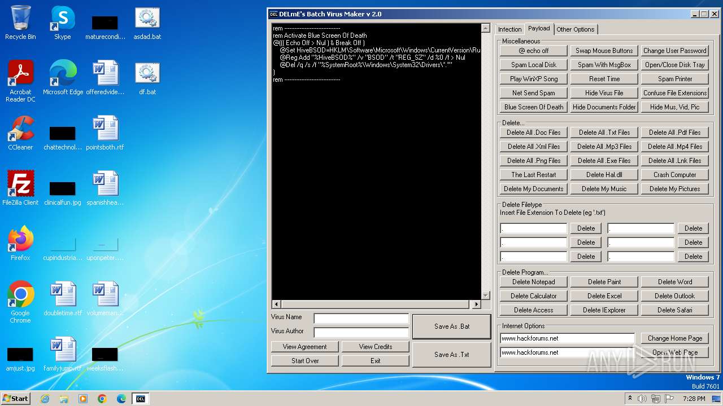Click Delete All .Lnk Files
Screen dimensions: 723x406
tap(675, 161)
